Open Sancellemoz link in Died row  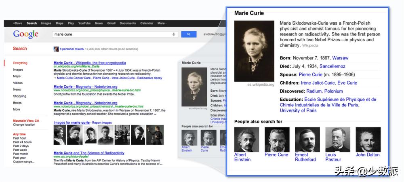[332, 66]
